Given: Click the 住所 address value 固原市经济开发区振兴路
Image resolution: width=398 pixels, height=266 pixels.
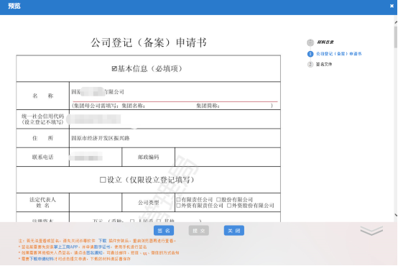Looking at the screenshot, I should (101, 138).
